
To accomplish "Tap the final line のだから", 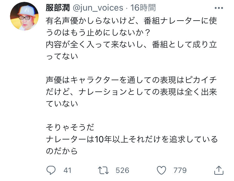I will 62,151.
